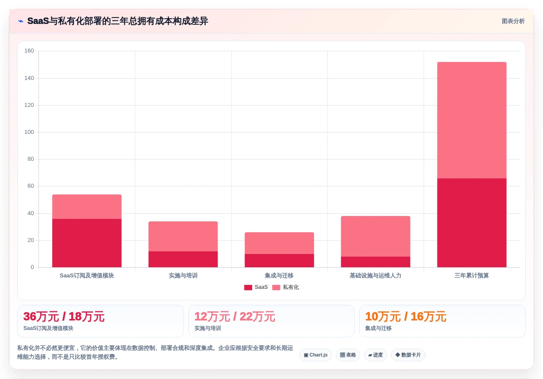Select the 私有化 segment of SaaS订阅及增值模块 bar

pyautogui.click(x=87, y=207)
